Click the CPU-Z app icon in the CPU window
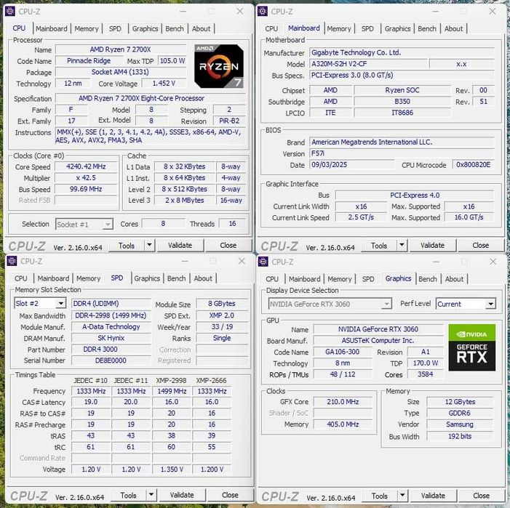510x508 pixels. pos(10,12)
